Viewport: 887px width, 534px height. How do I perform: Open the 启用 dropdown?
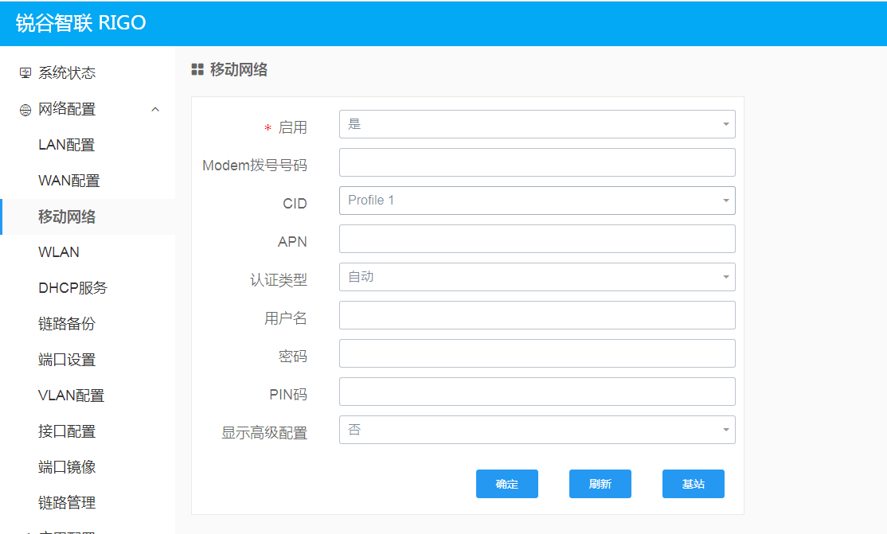(x=537, y=124)
